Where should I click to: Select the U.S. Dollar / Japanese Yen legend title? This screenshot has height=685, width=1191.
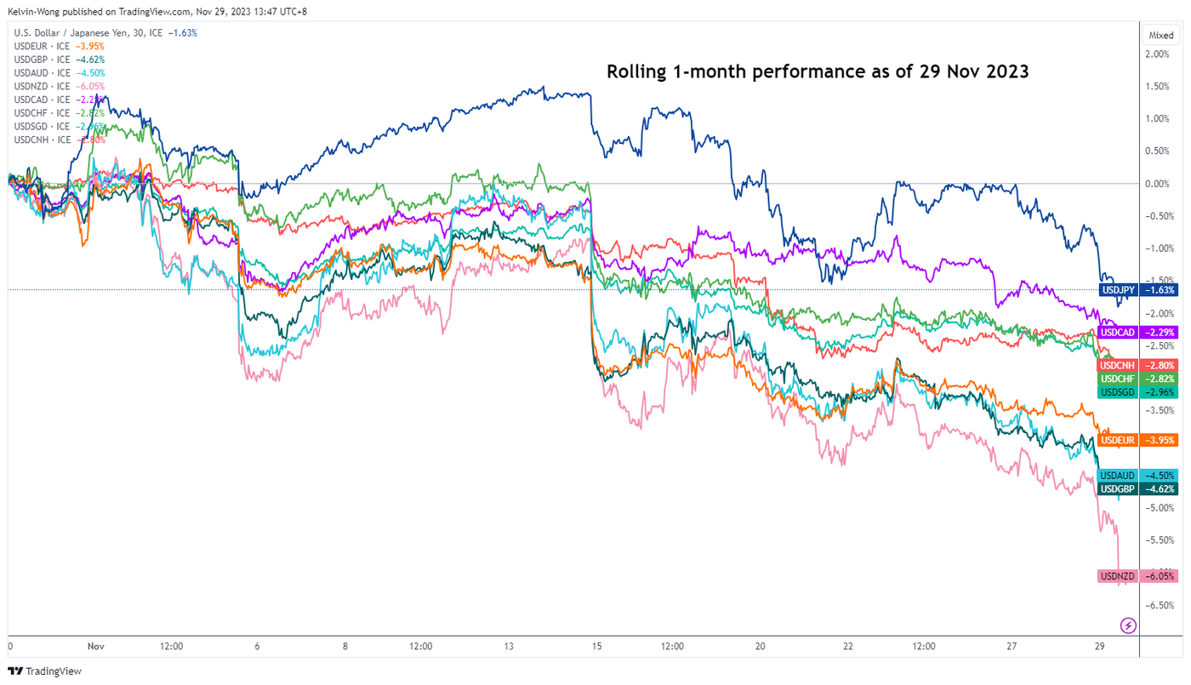(88, 33)
